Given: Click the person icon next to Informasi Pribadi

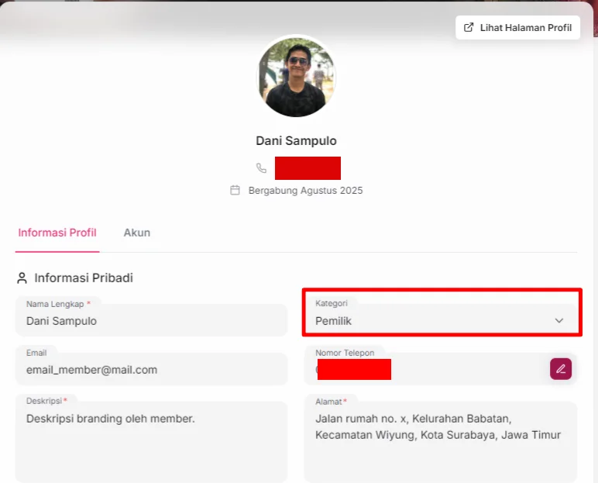Looking at the screenshot, I should pyautogui.click(x=22, y=278).
